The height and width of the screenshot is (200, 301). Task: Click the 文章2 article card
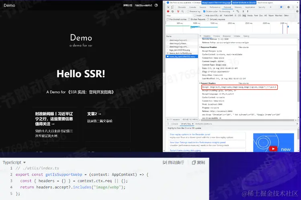click(x=107, y=124)
